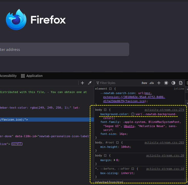Expand the margin shorthand triangle

point(114,160)
